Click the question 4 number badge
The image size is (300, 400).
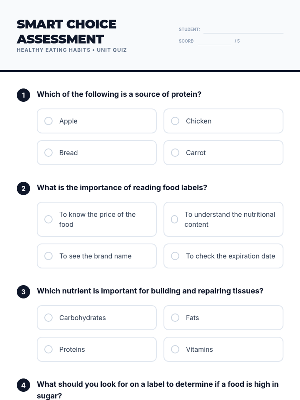(23, 385)
